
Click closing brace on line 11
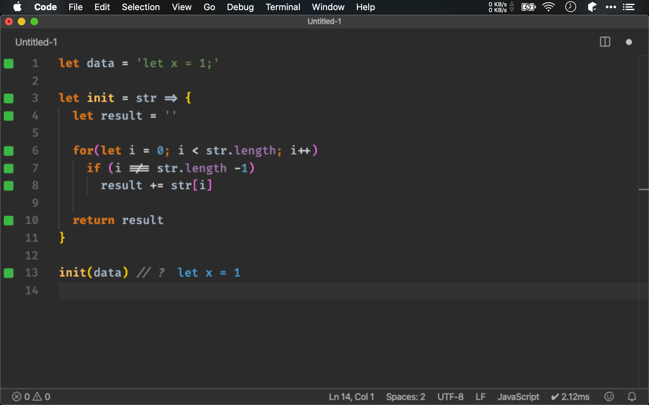tap(62, 237)
